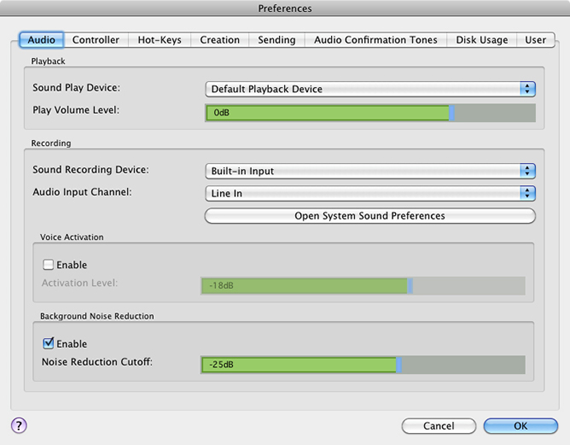Open the Disk Usage tab
Screen dimensions: 570x445
pyautogui.click(x=481, y=40)
